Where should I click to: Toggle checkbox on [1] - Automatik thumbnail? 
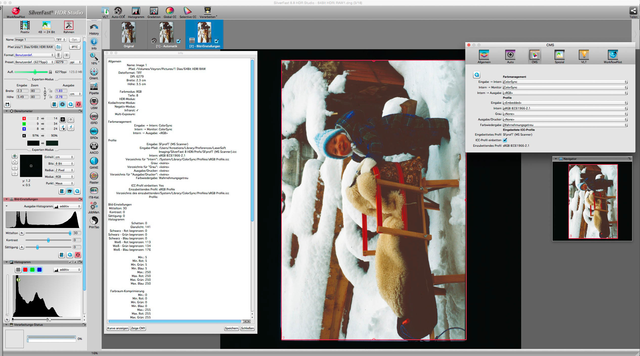point(179,41)
